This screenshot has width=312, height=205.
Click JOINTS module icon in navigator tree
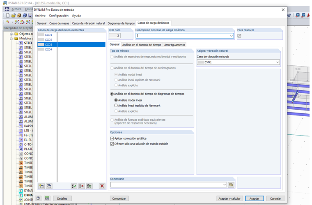[x=21, y=200]
